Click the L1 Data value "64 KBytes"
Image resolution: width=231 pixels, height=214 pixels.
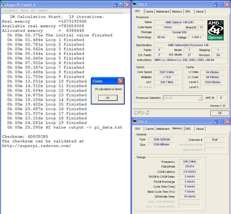click(x=213, y=72)
